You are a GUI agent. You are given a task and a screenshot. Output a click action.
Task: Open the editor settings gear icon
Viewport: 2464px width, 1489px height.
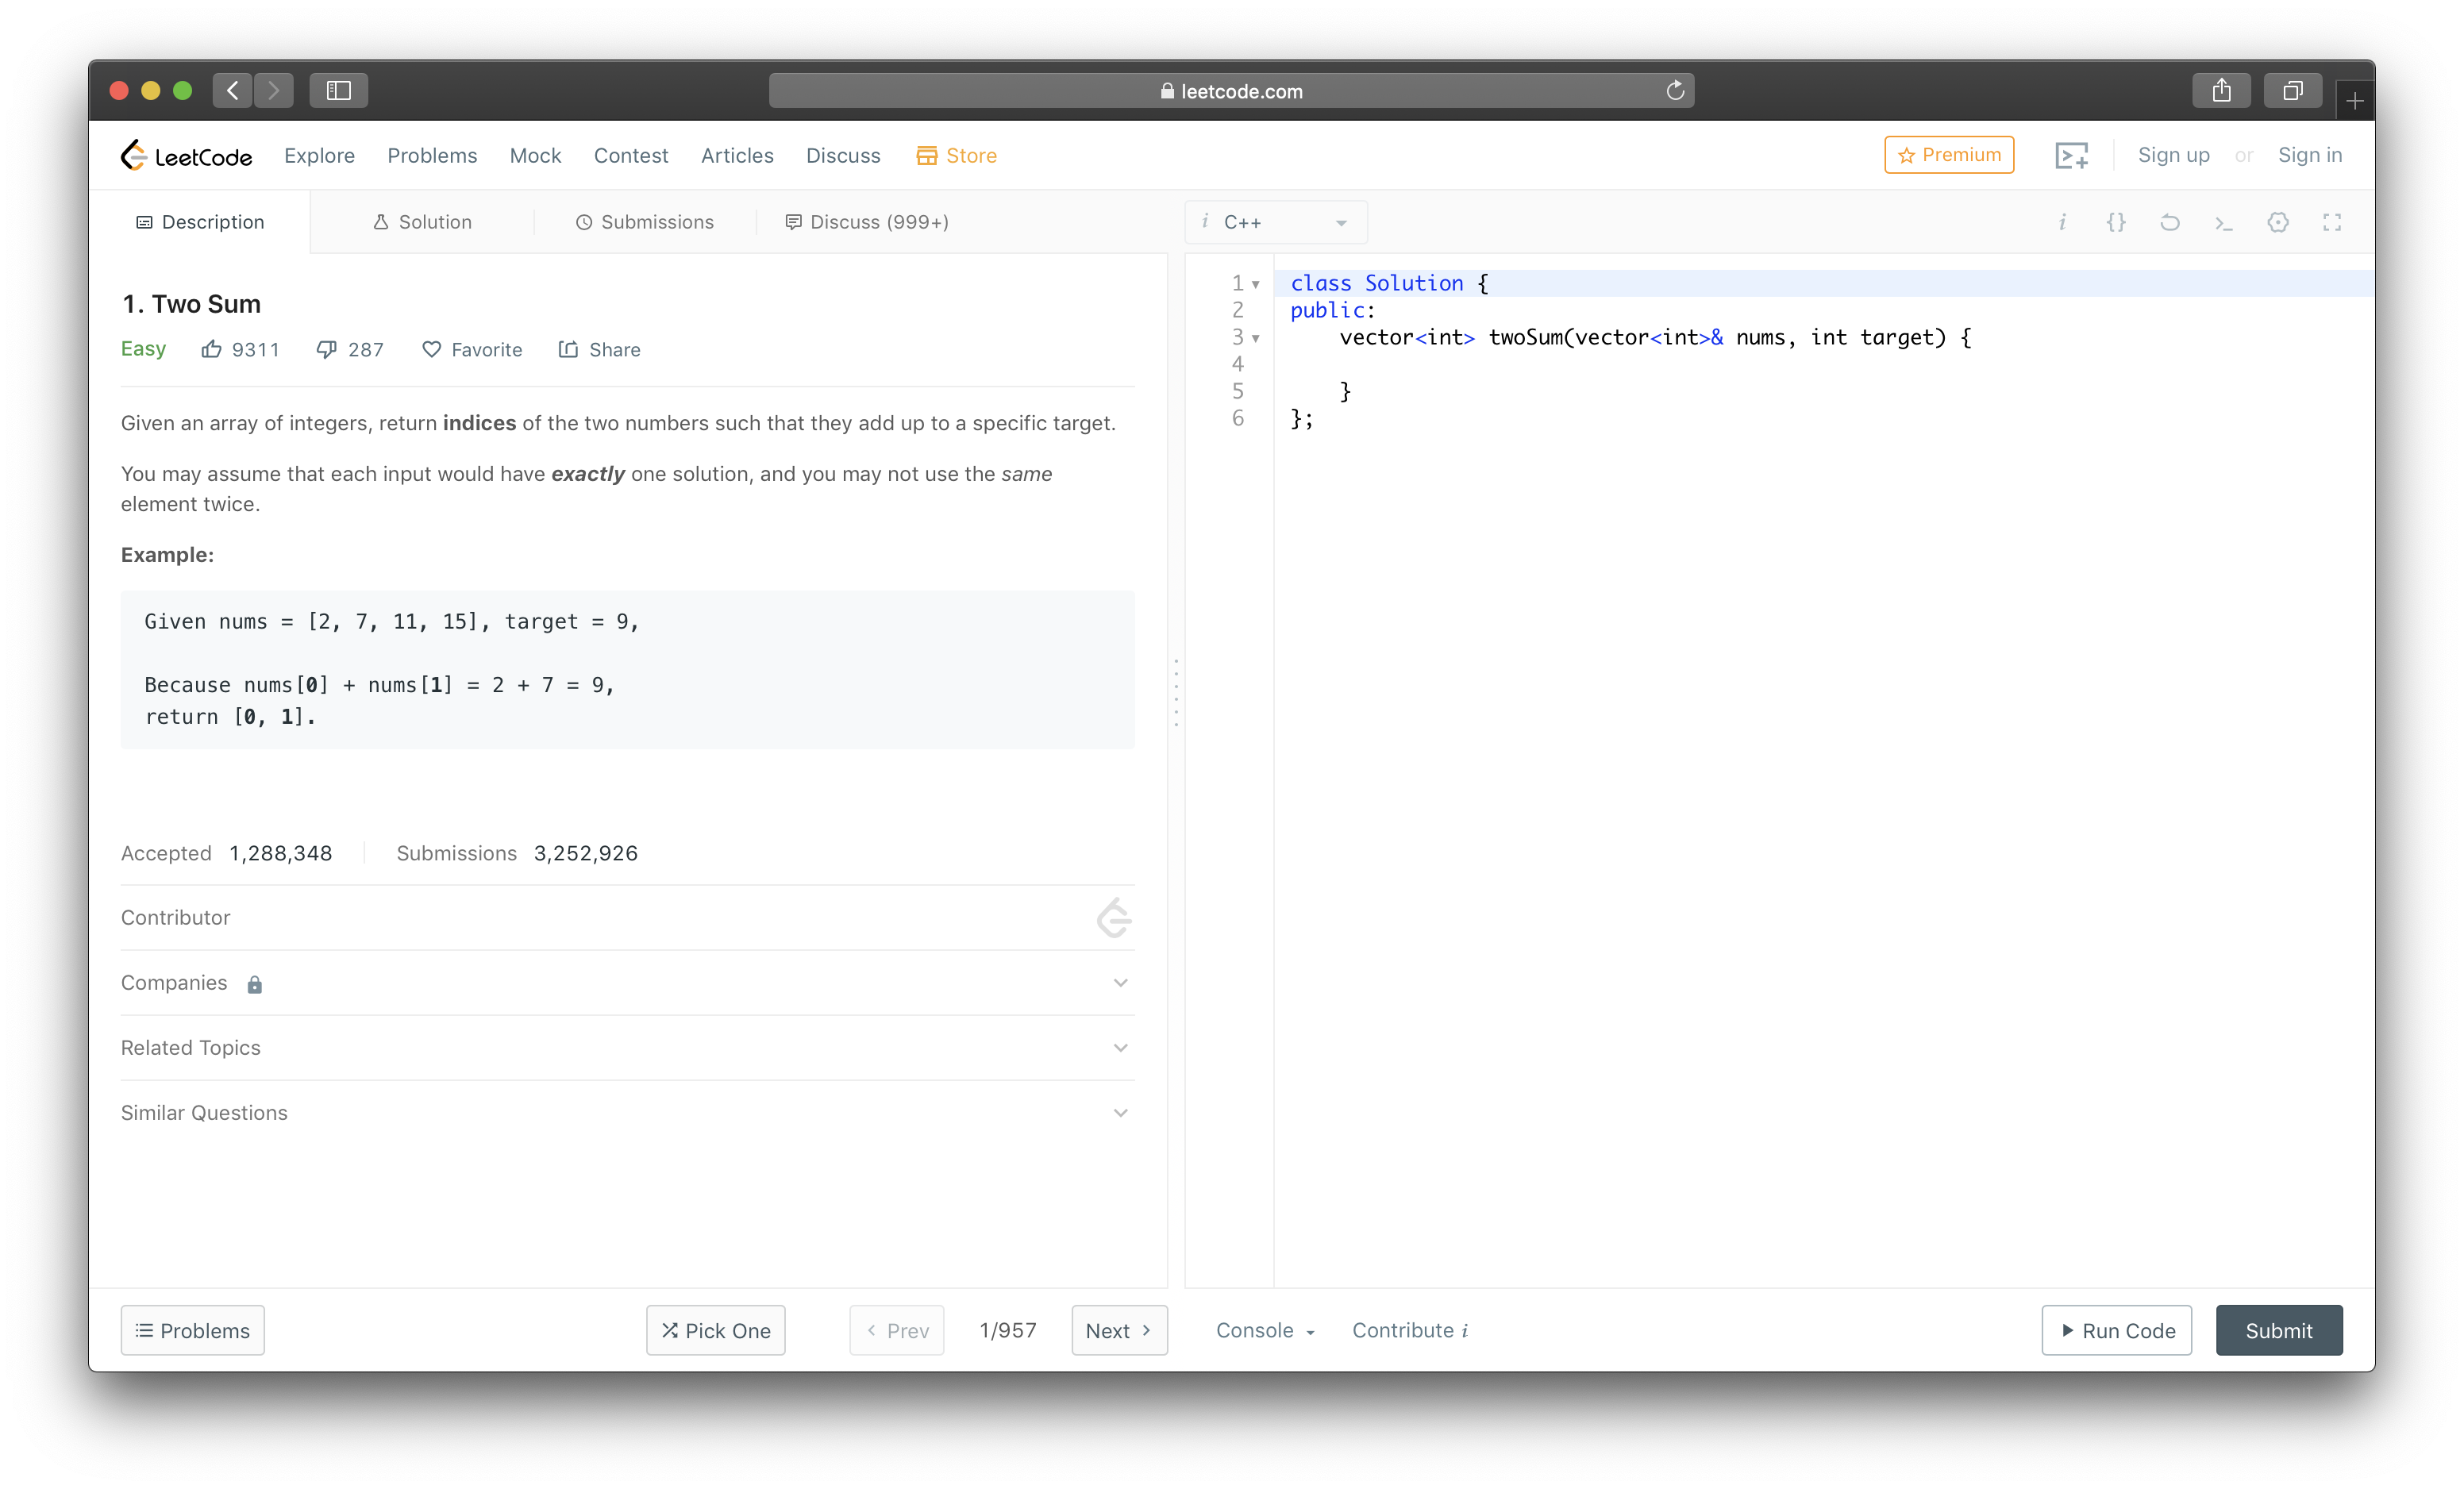[x=2277, y=222]
